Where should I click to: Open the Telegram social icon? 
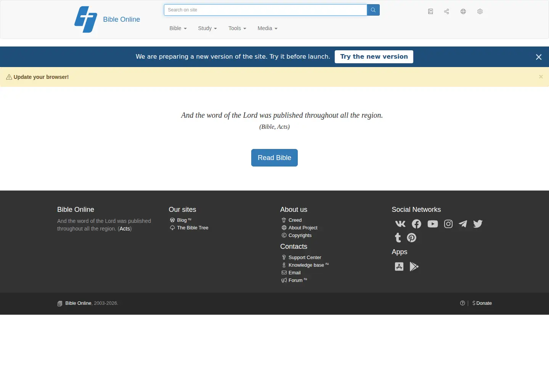pos(463,224)
